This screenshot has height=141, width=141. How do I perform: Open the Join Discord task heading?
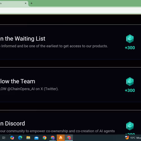(12, 124)
